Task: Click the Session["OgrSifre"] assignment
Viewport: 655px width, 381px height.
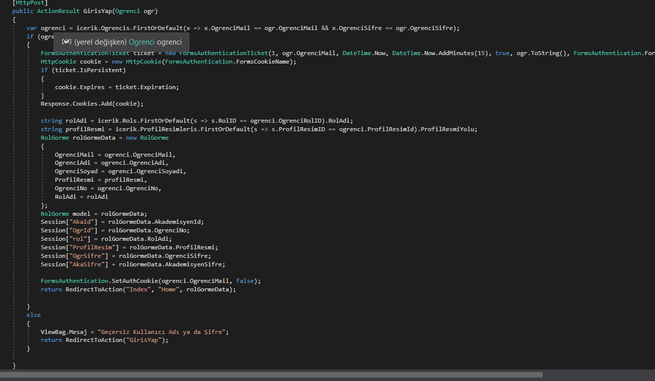Action: (x=126, y=256)
